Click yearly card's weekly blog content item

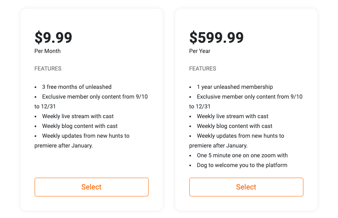point(235,126)
